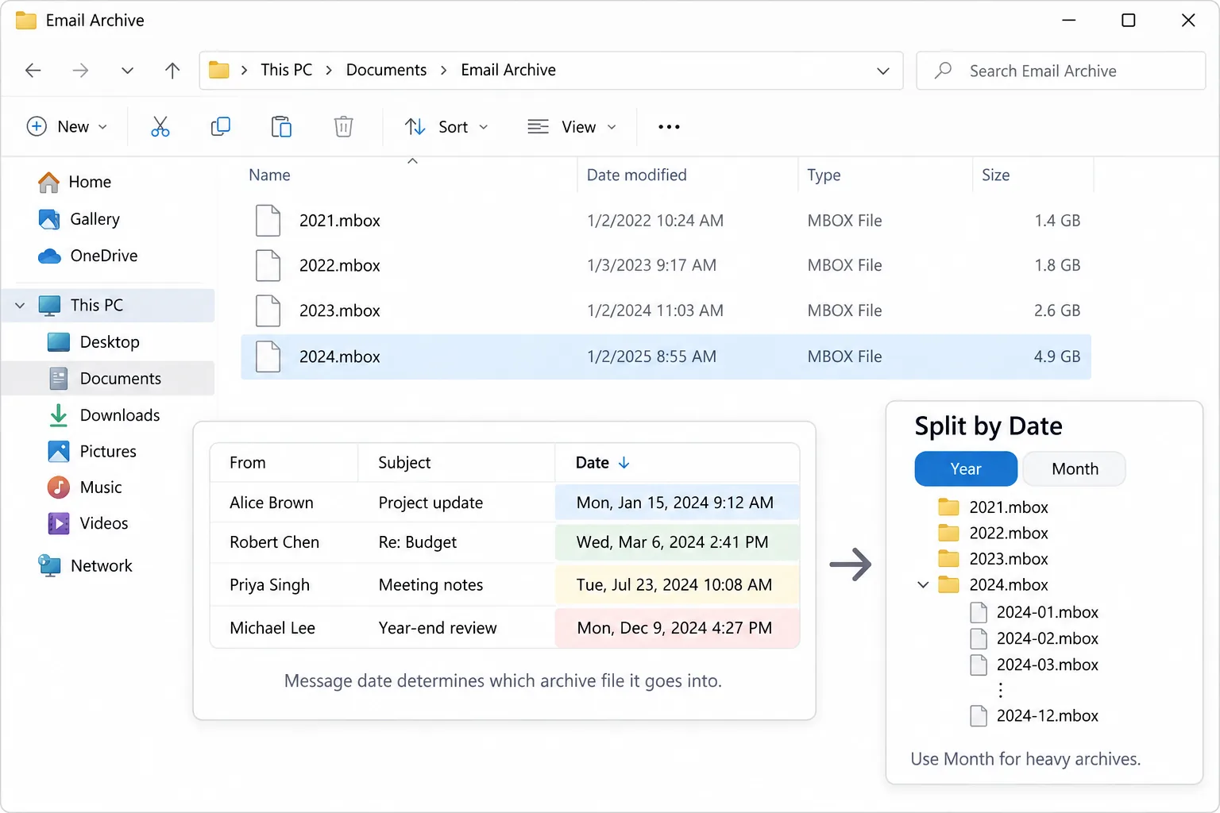Open the Sort dropdown menu
Image resolution: width=1220 pixels, height=813 pixels.
(446, 127)
